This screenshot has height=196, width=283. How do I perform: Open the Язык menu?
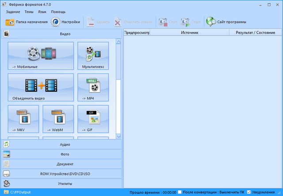43,11
